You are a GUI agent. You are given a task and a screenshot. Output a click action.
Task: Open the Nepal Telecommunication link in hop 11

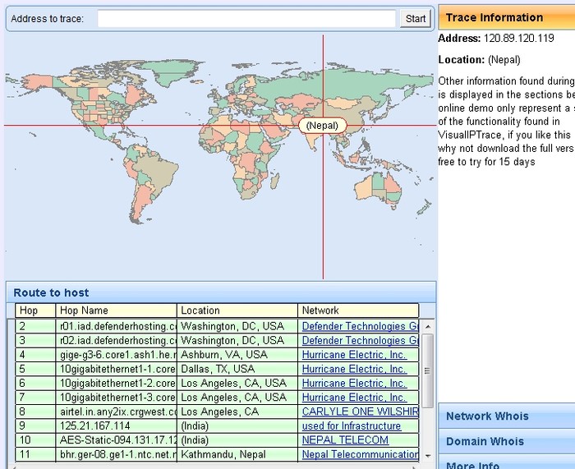pos(360,454)
